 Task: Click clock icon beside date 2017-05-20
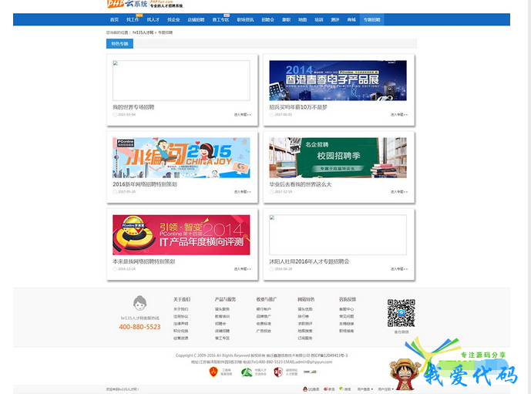coord(115,192)
